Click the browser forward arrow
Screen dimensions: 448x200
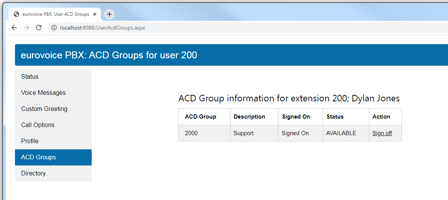click(26, 28)
